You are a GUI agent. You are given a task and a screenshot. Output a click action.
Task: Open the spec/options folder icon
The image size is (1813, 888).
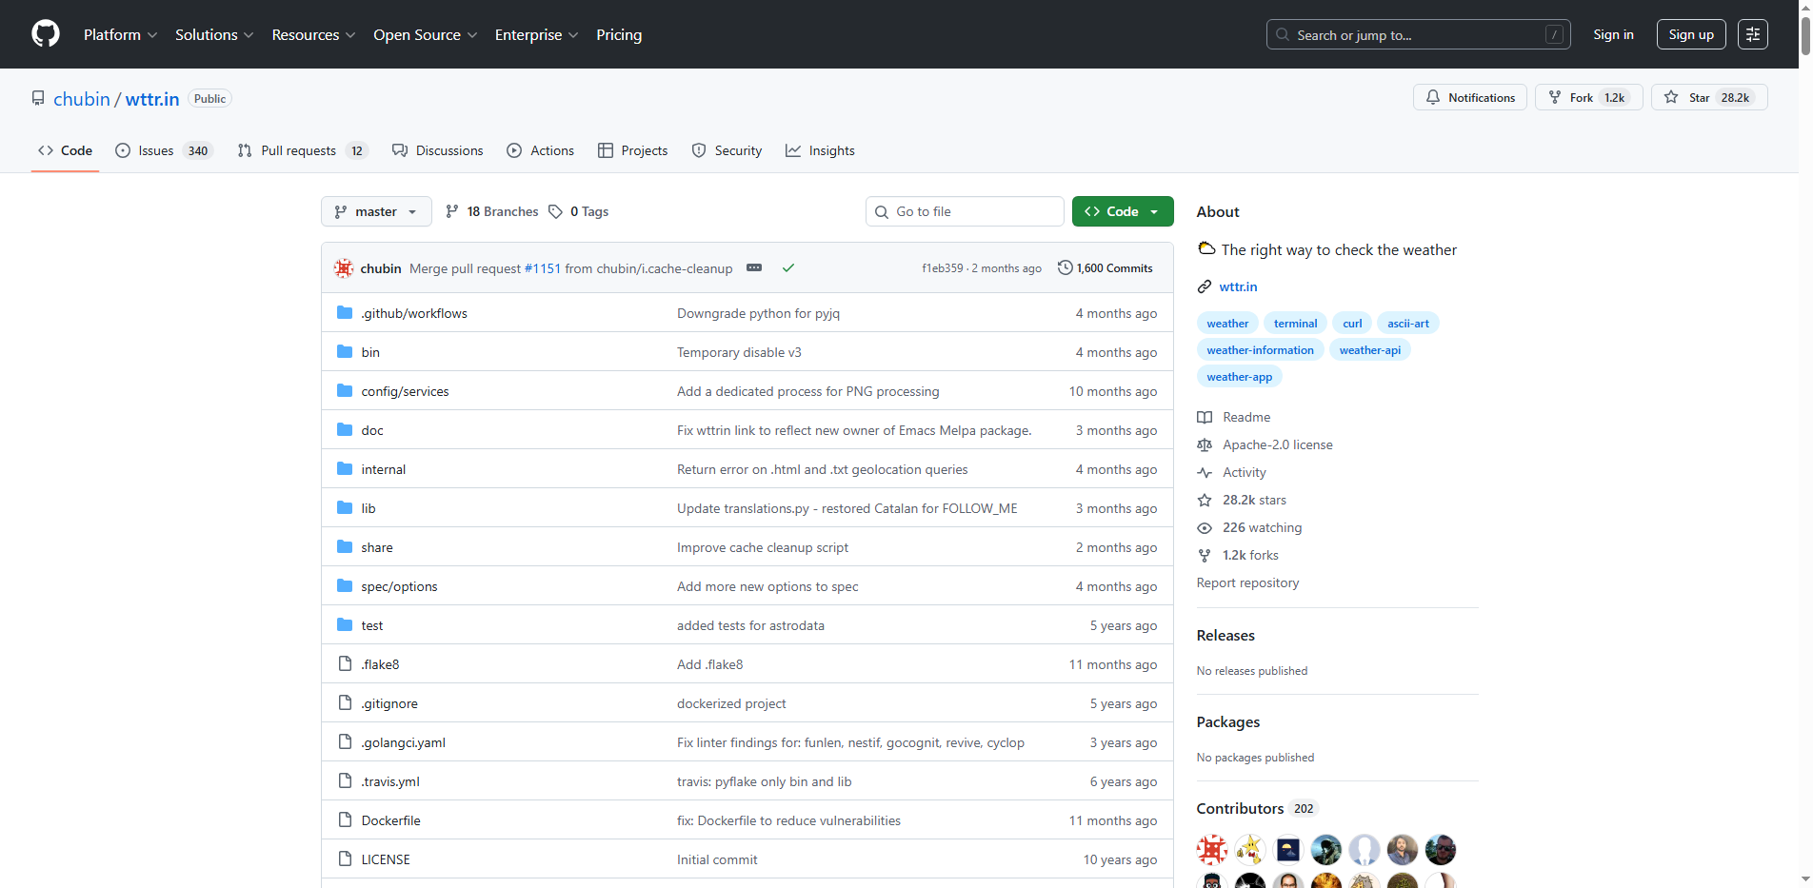345,586
